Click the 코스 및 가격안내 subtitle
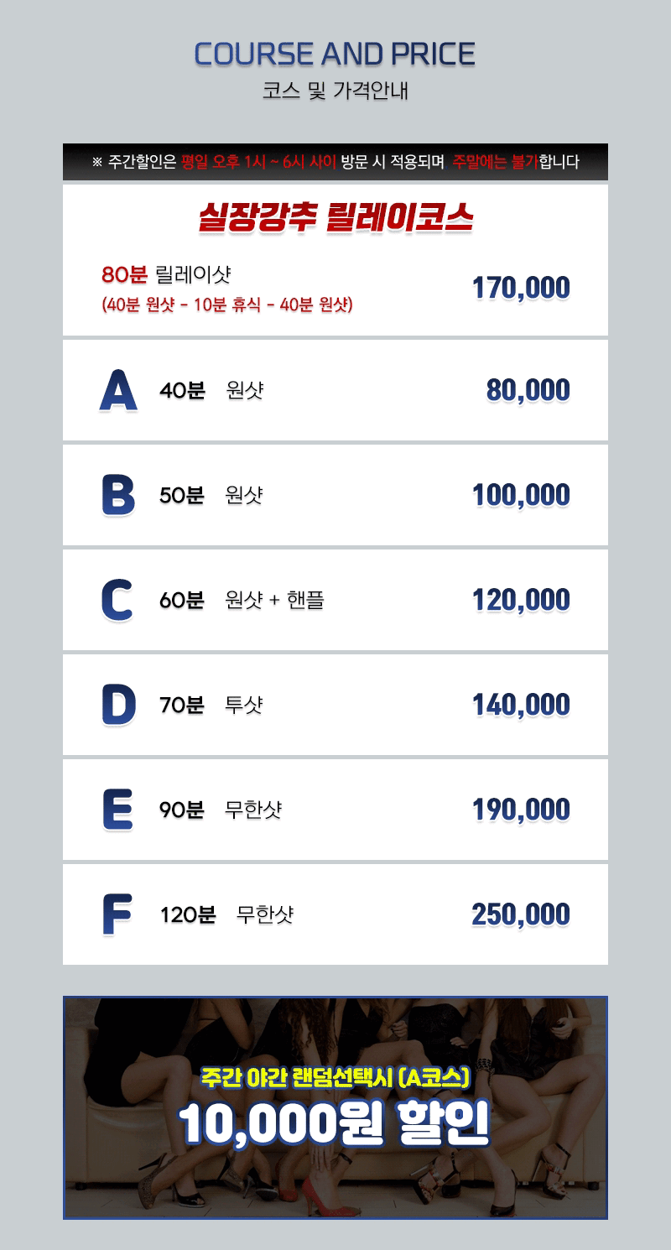 tap(335, 91)
